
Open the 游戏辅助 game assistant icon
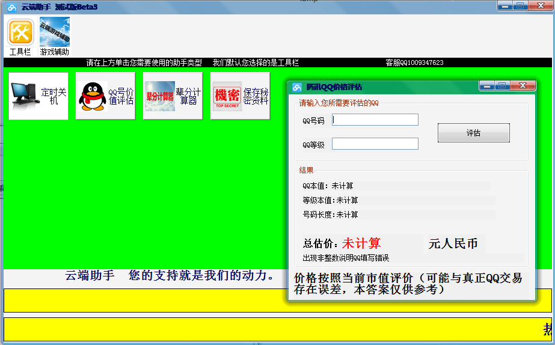pos(55,37)
